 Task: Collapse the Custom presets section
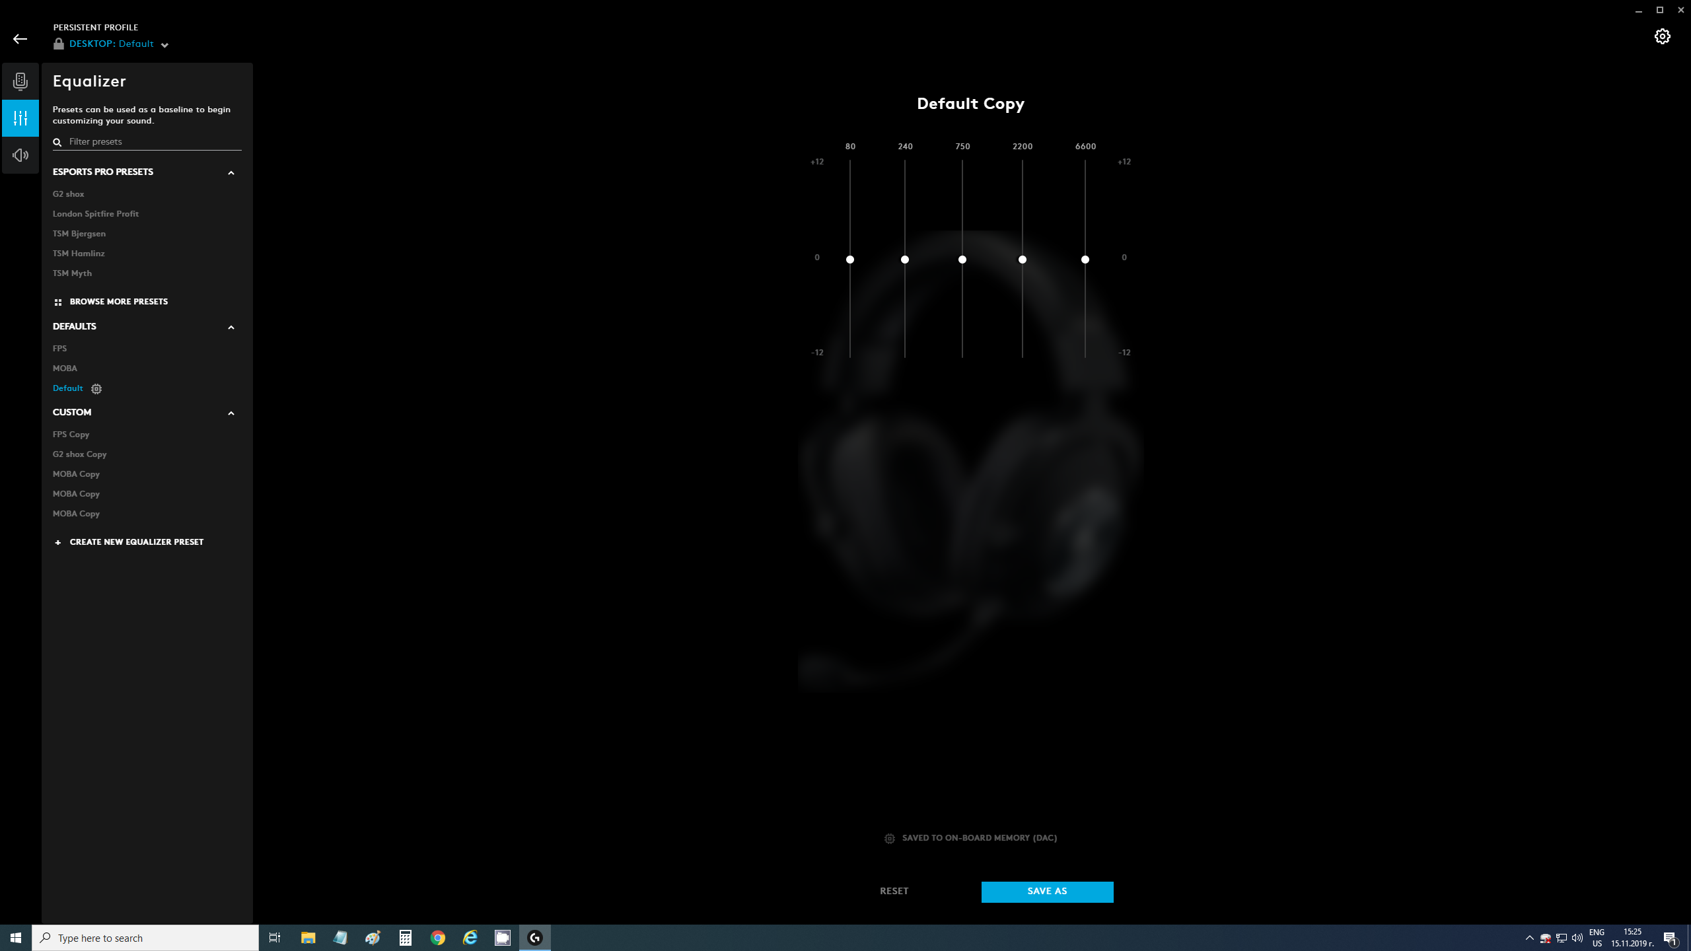pos(231,413)
